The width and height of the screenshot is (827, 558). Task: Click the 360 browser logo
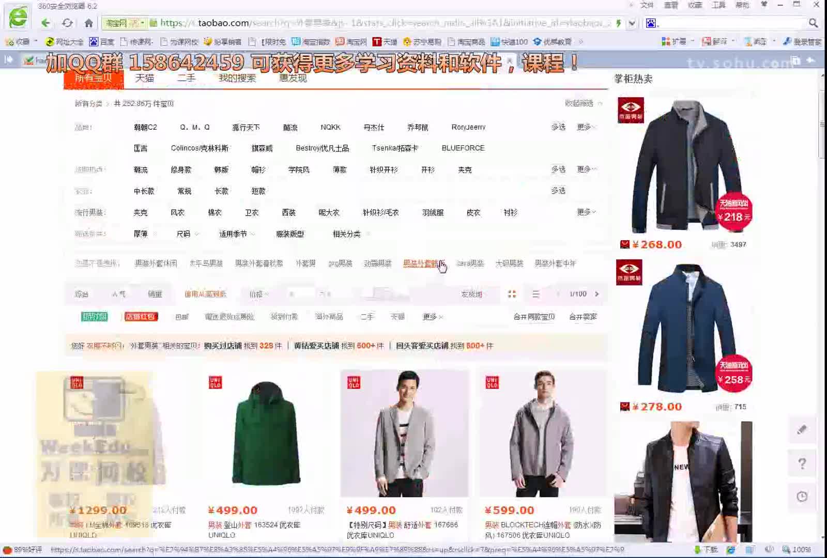[x=18, y=17]
